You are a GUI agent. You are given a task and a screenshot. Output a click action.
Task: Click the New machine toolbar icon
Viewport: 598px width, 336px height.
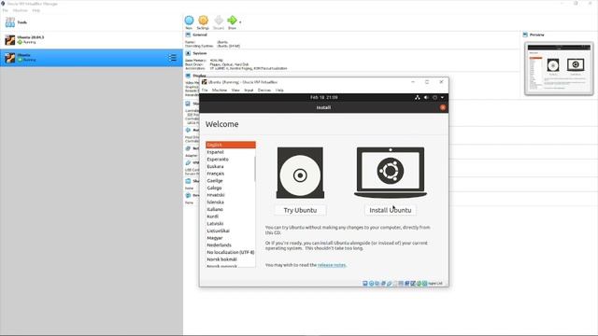(x=189, y=21)
